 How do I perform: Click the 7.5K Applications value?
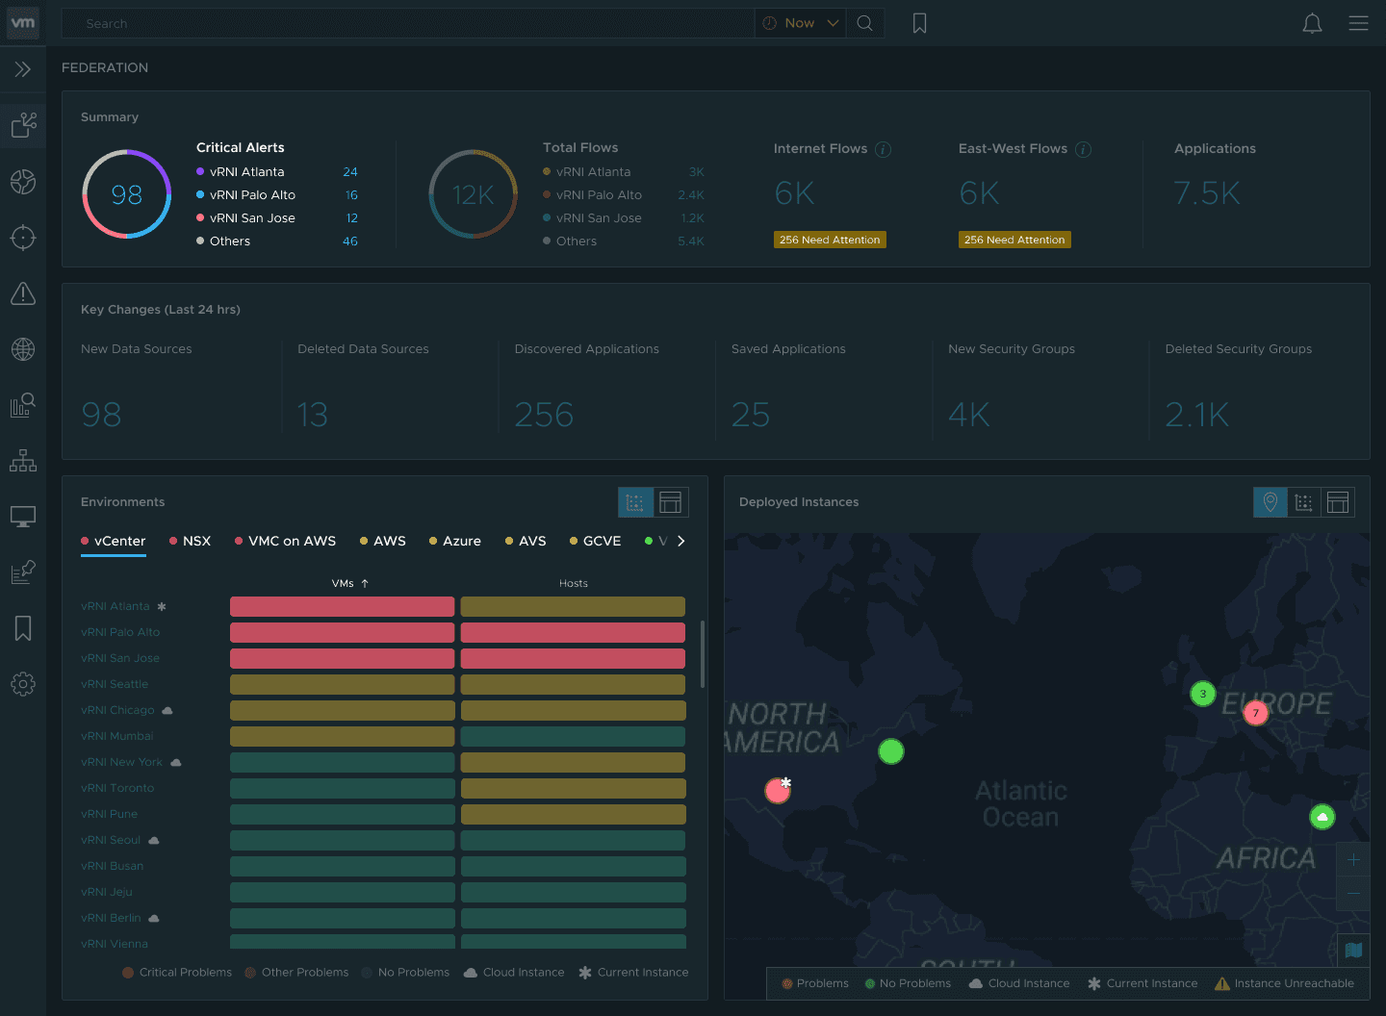point(1207,193)
